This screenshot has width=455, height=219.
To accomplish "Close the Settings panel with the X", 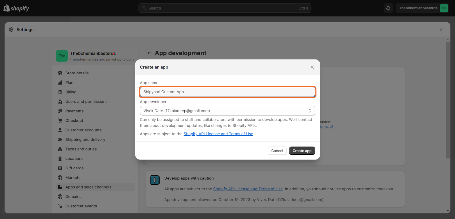I will tap(441, 29).
